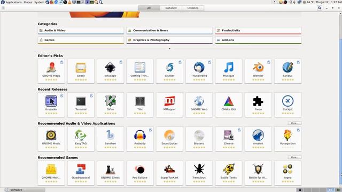Open the clock showing Thu Jul 12

point(328,2)
